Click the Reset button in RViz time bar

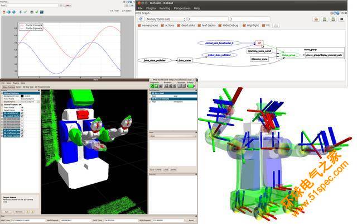[191, 220]
